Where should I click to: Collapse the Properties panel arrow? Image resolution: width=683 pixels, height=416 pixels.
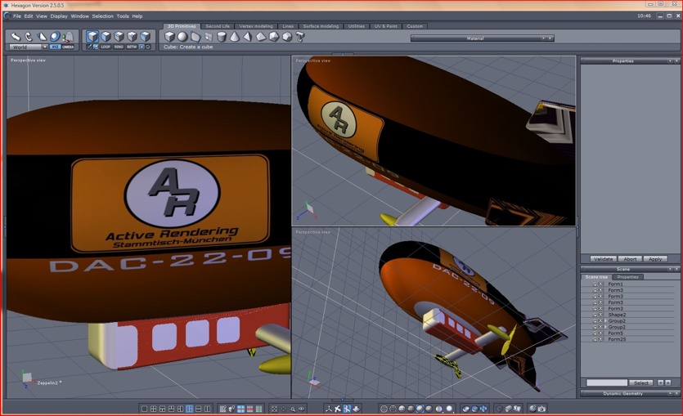pos(670,61)
